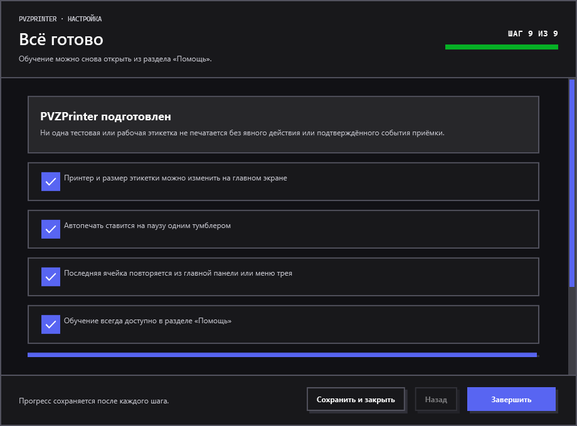Click 'Ни одна тестовая или рабочая этикетка' text

click(x=242, y=133)
